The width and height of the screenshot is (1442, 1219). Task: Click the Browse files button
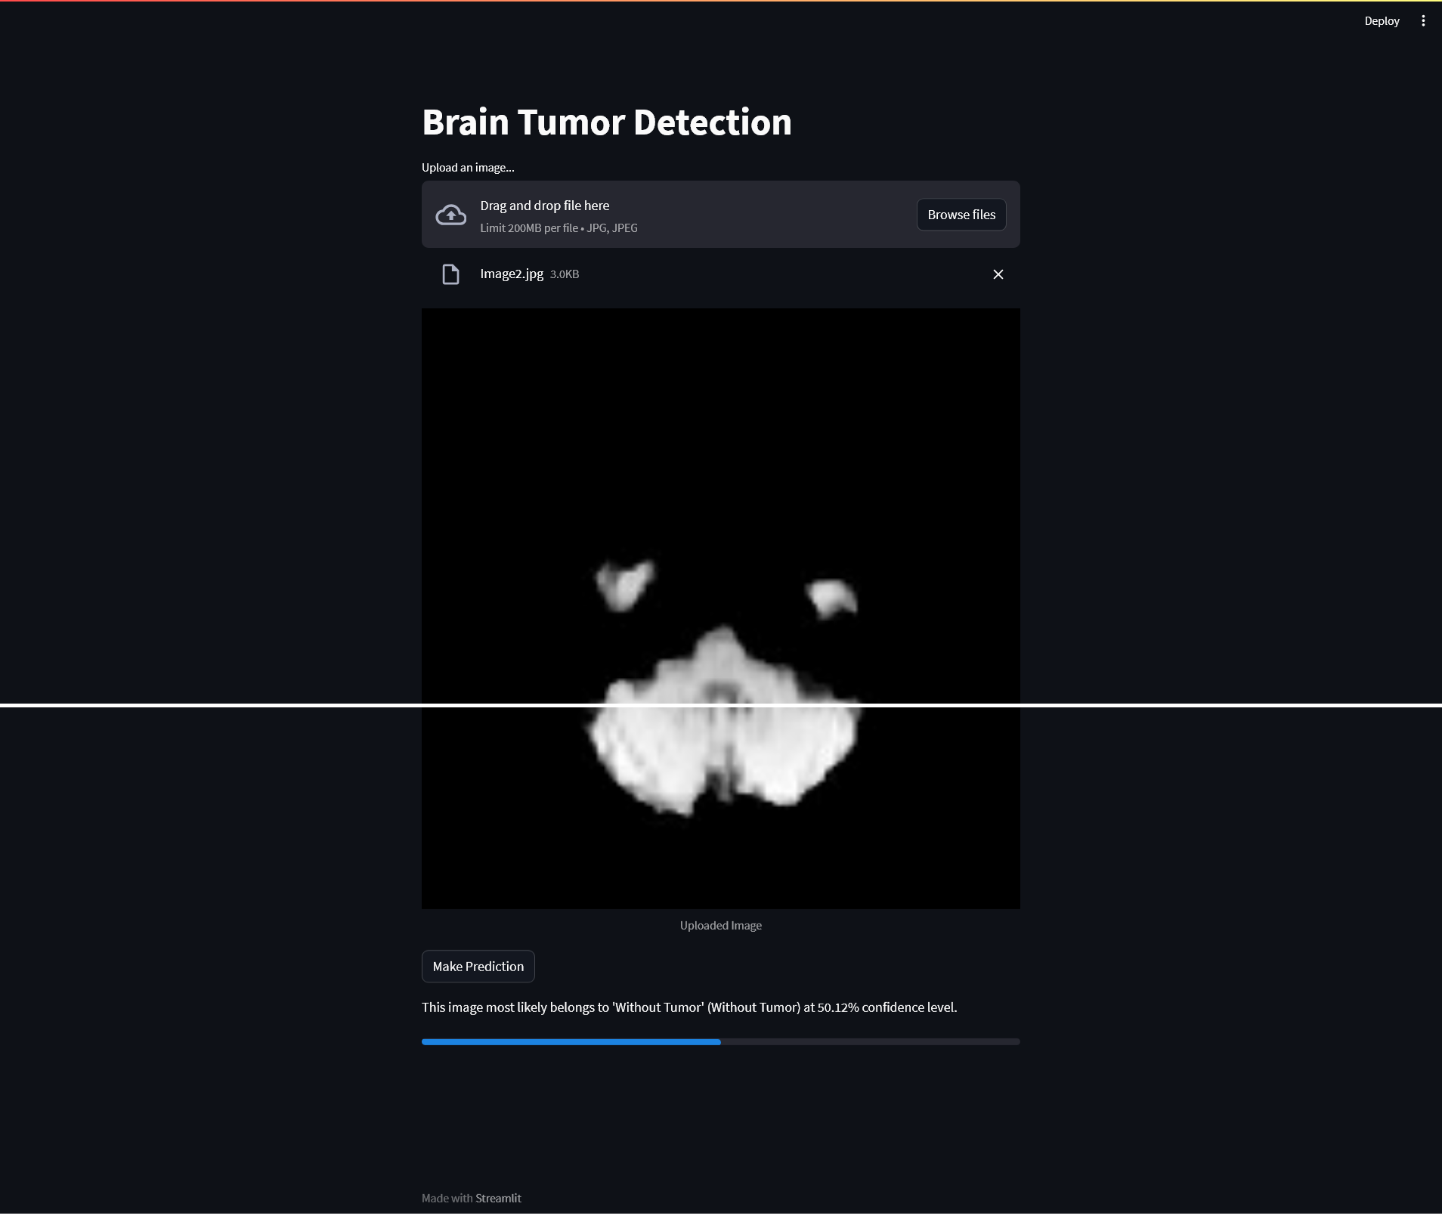pyautogui.click(x=961, y=214)
